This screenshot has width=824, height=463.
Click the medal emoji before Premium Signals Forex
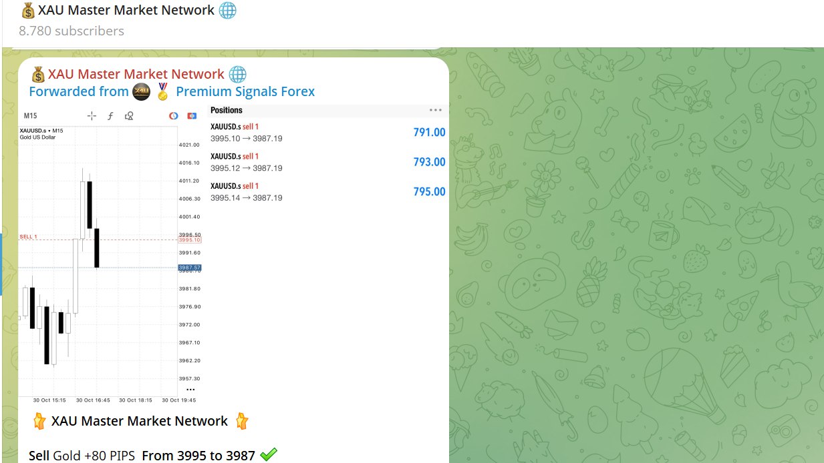pyautogui.click(x=162, y=92)
